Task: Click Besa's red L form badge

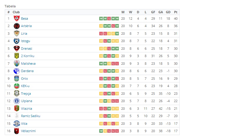Action: pyautogui.click(x=109, y=19)
